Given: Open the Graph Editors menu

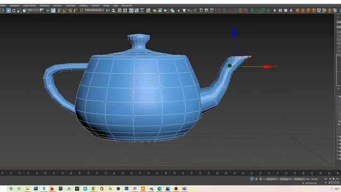Looking at the screenshot, I should (29, 6).
